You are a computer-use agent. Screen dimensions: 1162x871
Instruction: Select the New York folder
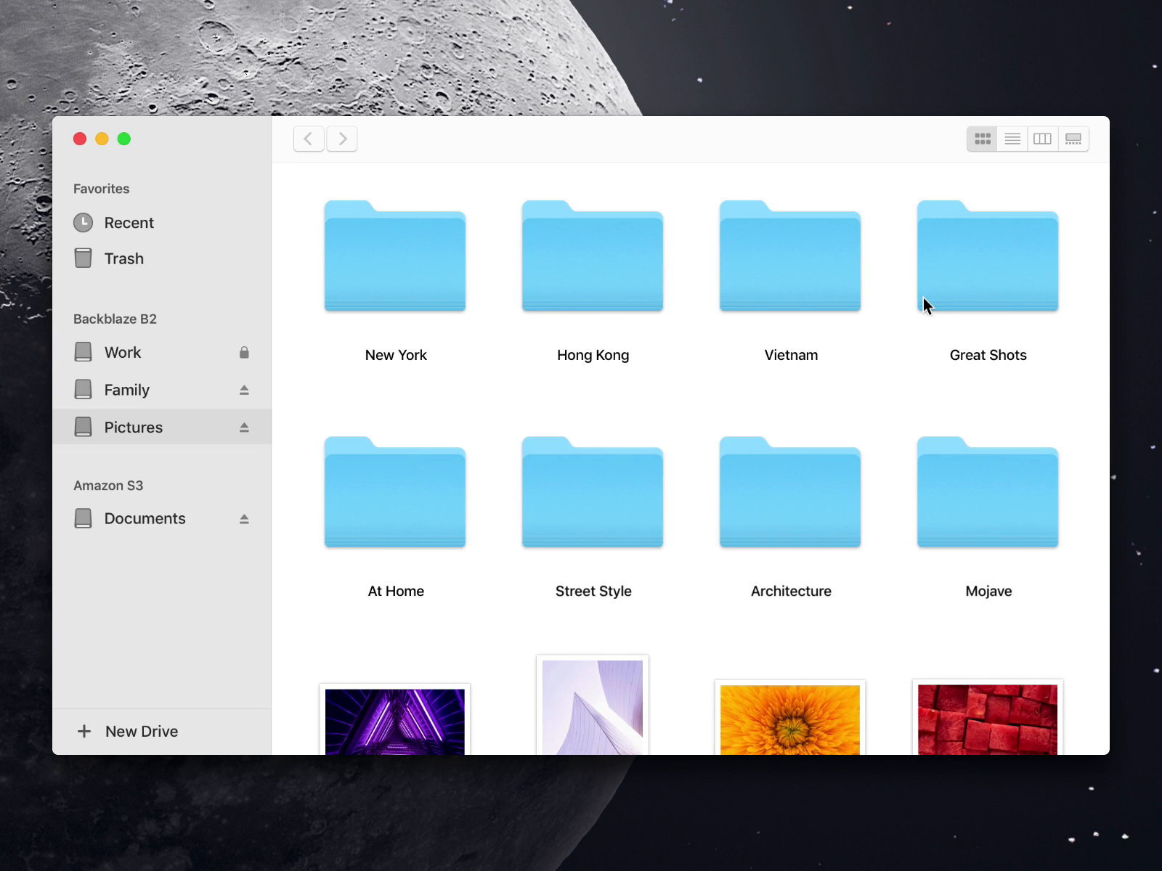tap(395, 257)
